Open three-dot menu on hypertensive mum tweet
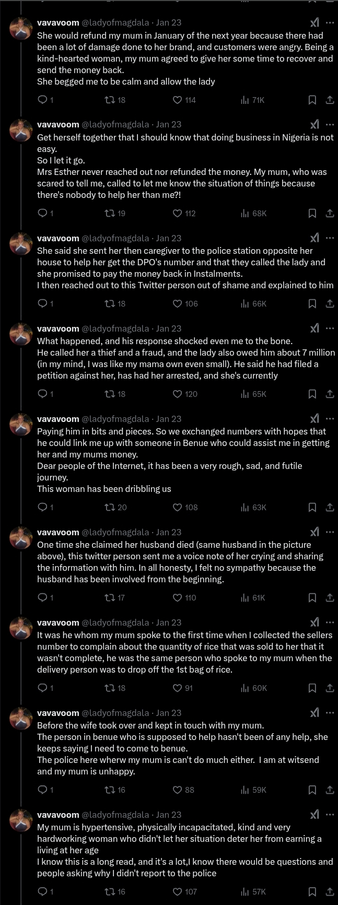The image size is (338, 905). coord(330,815)
